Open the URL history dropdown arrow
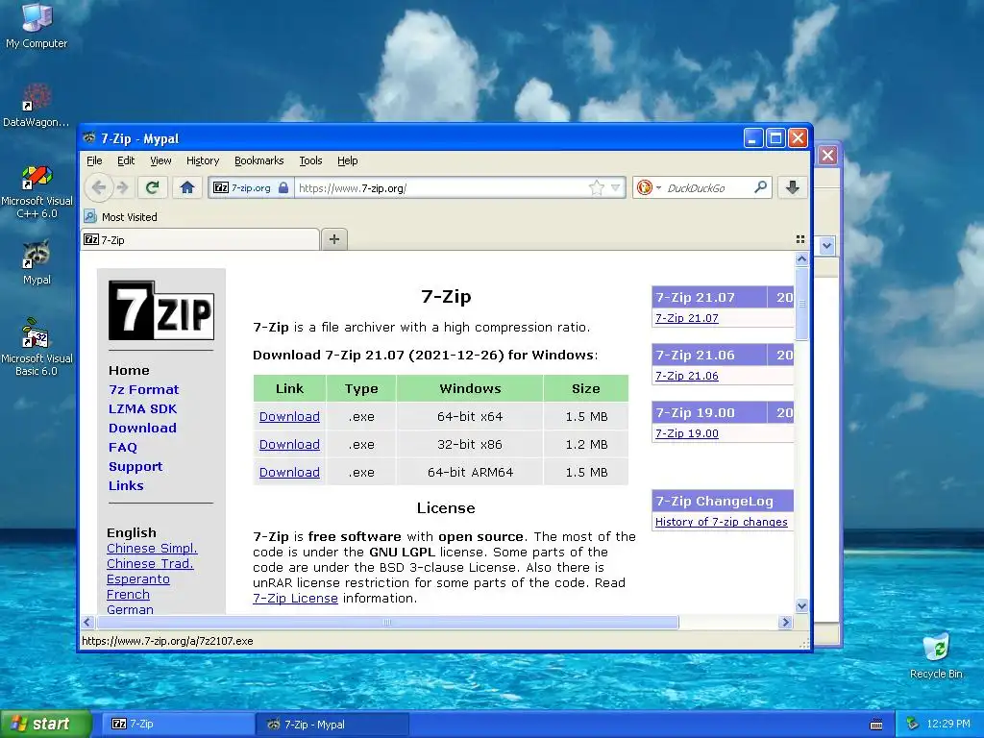Viewport: 984px width, 738px height. pos(616,187)
